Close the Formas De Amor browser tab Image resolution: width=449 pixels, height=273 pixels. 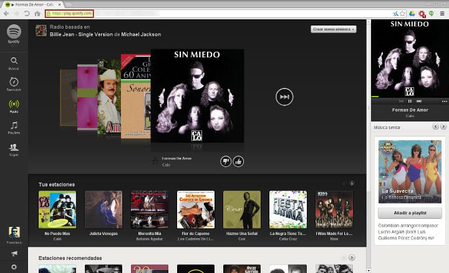60,4
